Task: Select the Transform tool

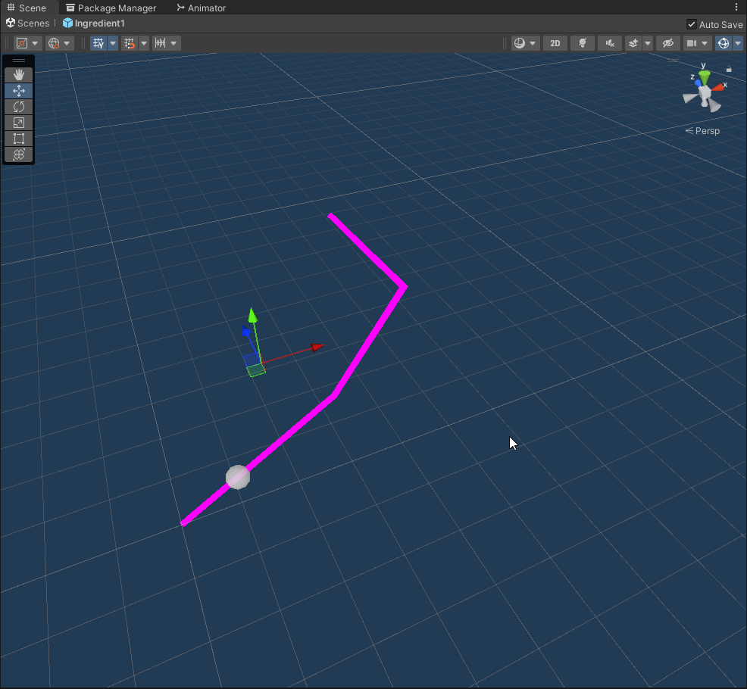Action: (x=19, y=154)
